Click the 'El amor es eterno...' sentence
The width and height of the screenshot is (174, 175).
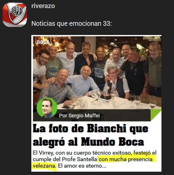coord(82,166)
